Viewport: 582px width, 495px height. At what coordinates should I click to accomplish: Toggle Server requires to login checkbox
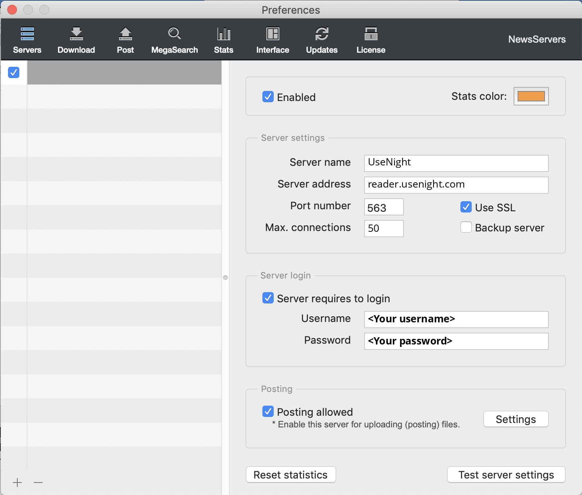click(268, 298)
